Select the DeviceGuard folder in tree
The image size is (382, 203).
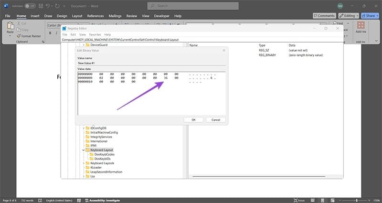(99, 45)
